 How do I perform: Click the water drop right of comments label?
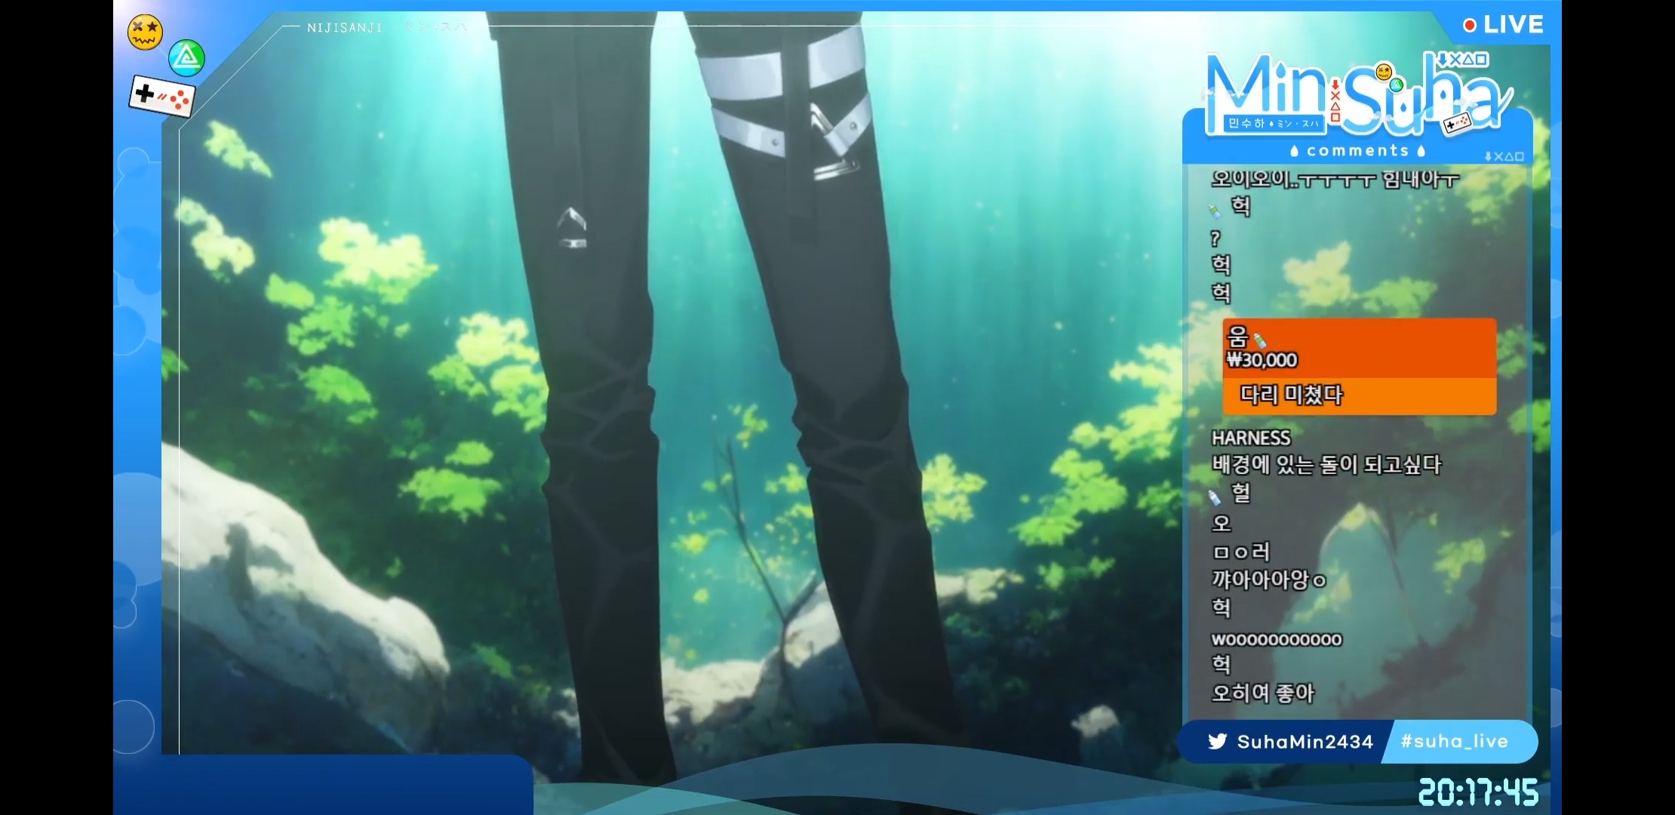click(1421, 151)
